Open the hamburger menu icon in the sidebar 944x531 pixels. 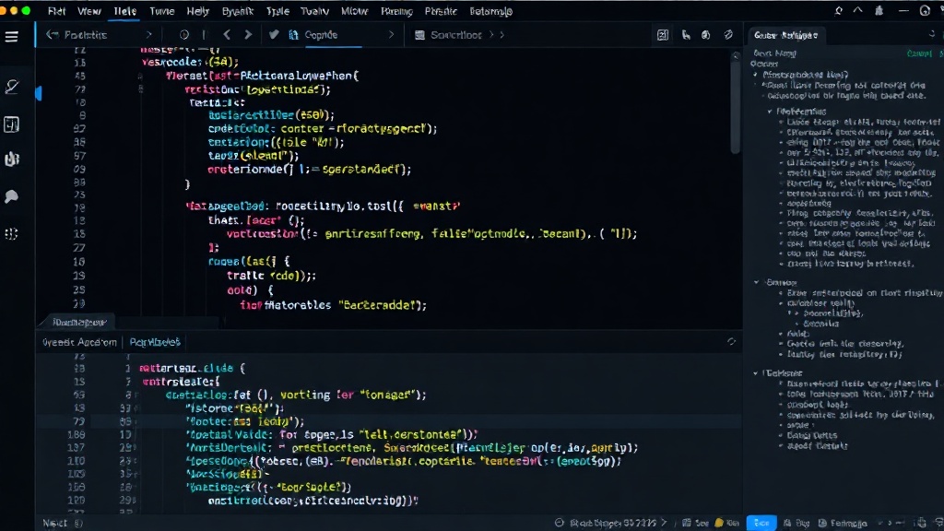point(11,37)
